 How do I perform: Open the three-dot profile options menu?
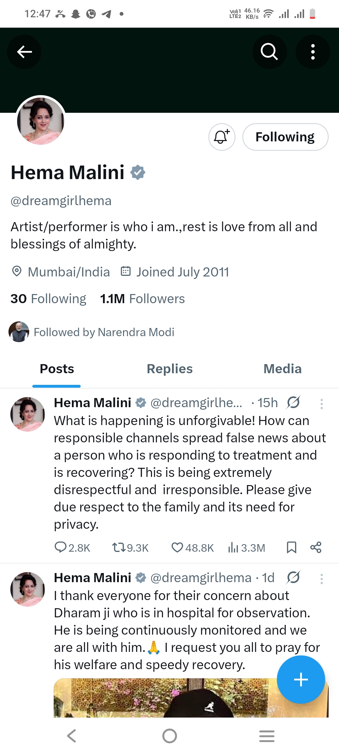313,52
